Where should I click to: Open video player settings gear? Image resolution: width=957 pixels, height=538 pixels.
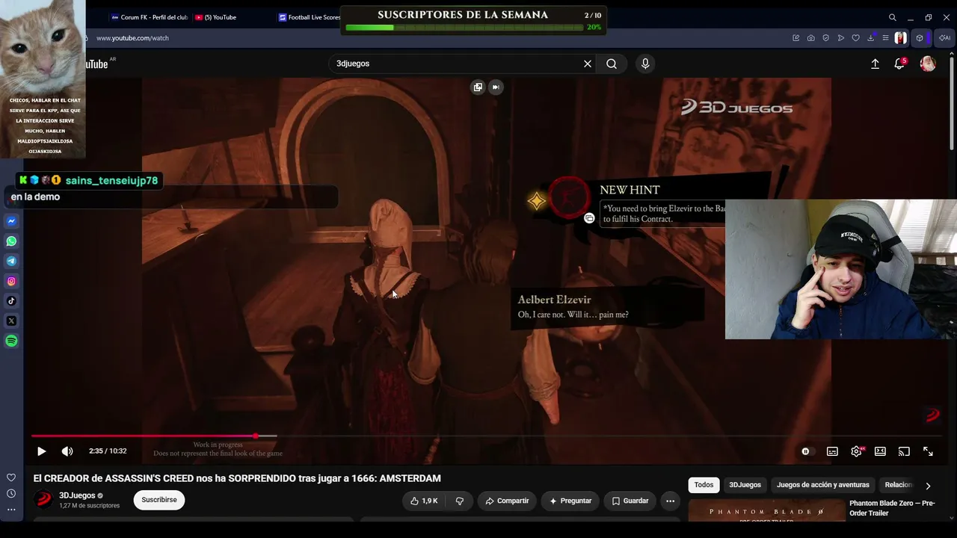tap(856, 451)
